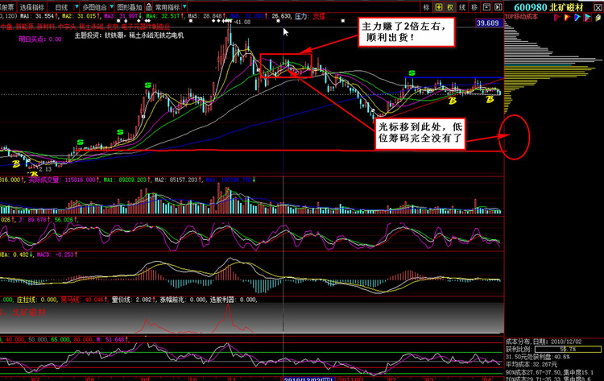
Task: Open the 图形叠加 overlay menu
Action: (x=130, y=6)
